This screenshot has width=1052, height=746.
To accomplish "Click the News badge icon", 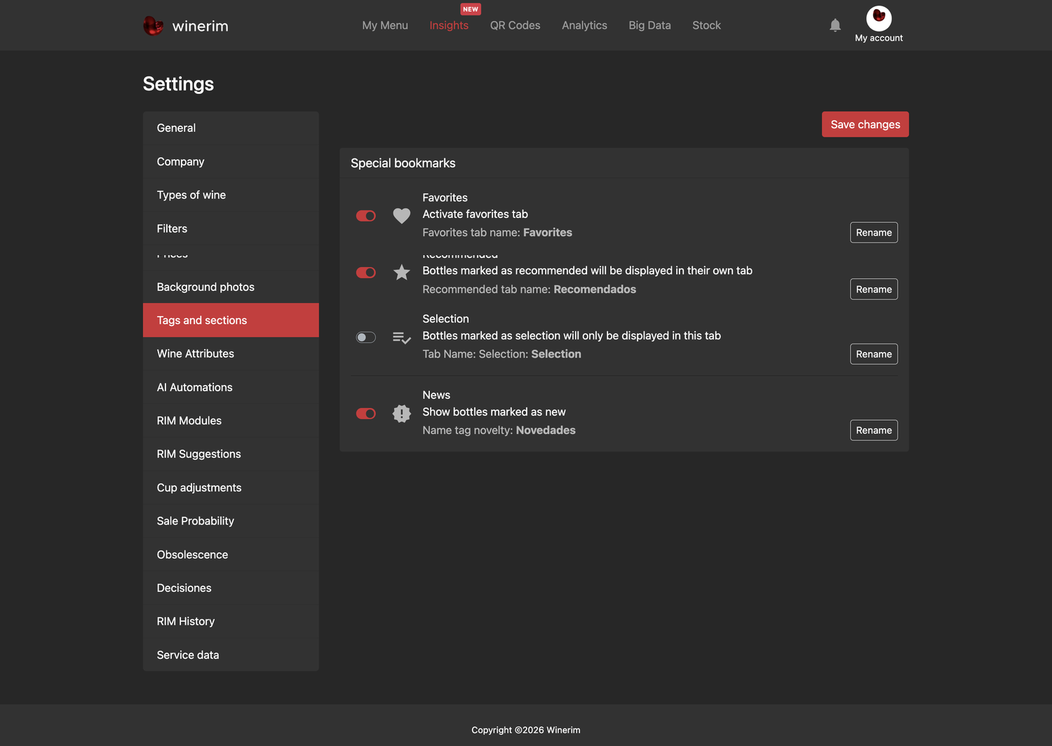I will 401,414.
